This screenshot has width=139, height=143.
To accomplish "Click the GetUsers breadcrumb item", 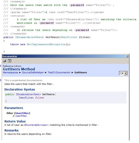I will [81, 72].
